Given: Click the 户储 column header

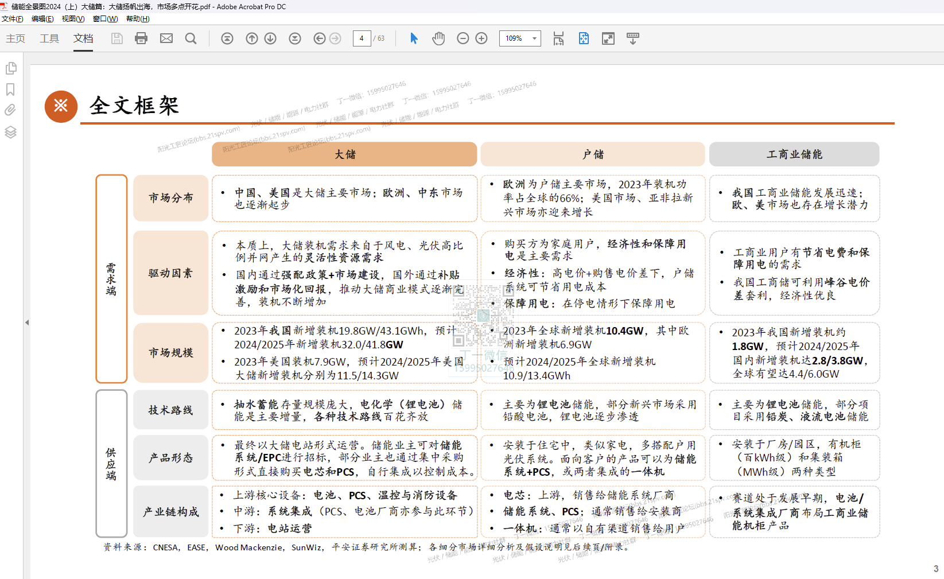Looking at the screenshot, I should pyautogui.click(x=593, y=154).
